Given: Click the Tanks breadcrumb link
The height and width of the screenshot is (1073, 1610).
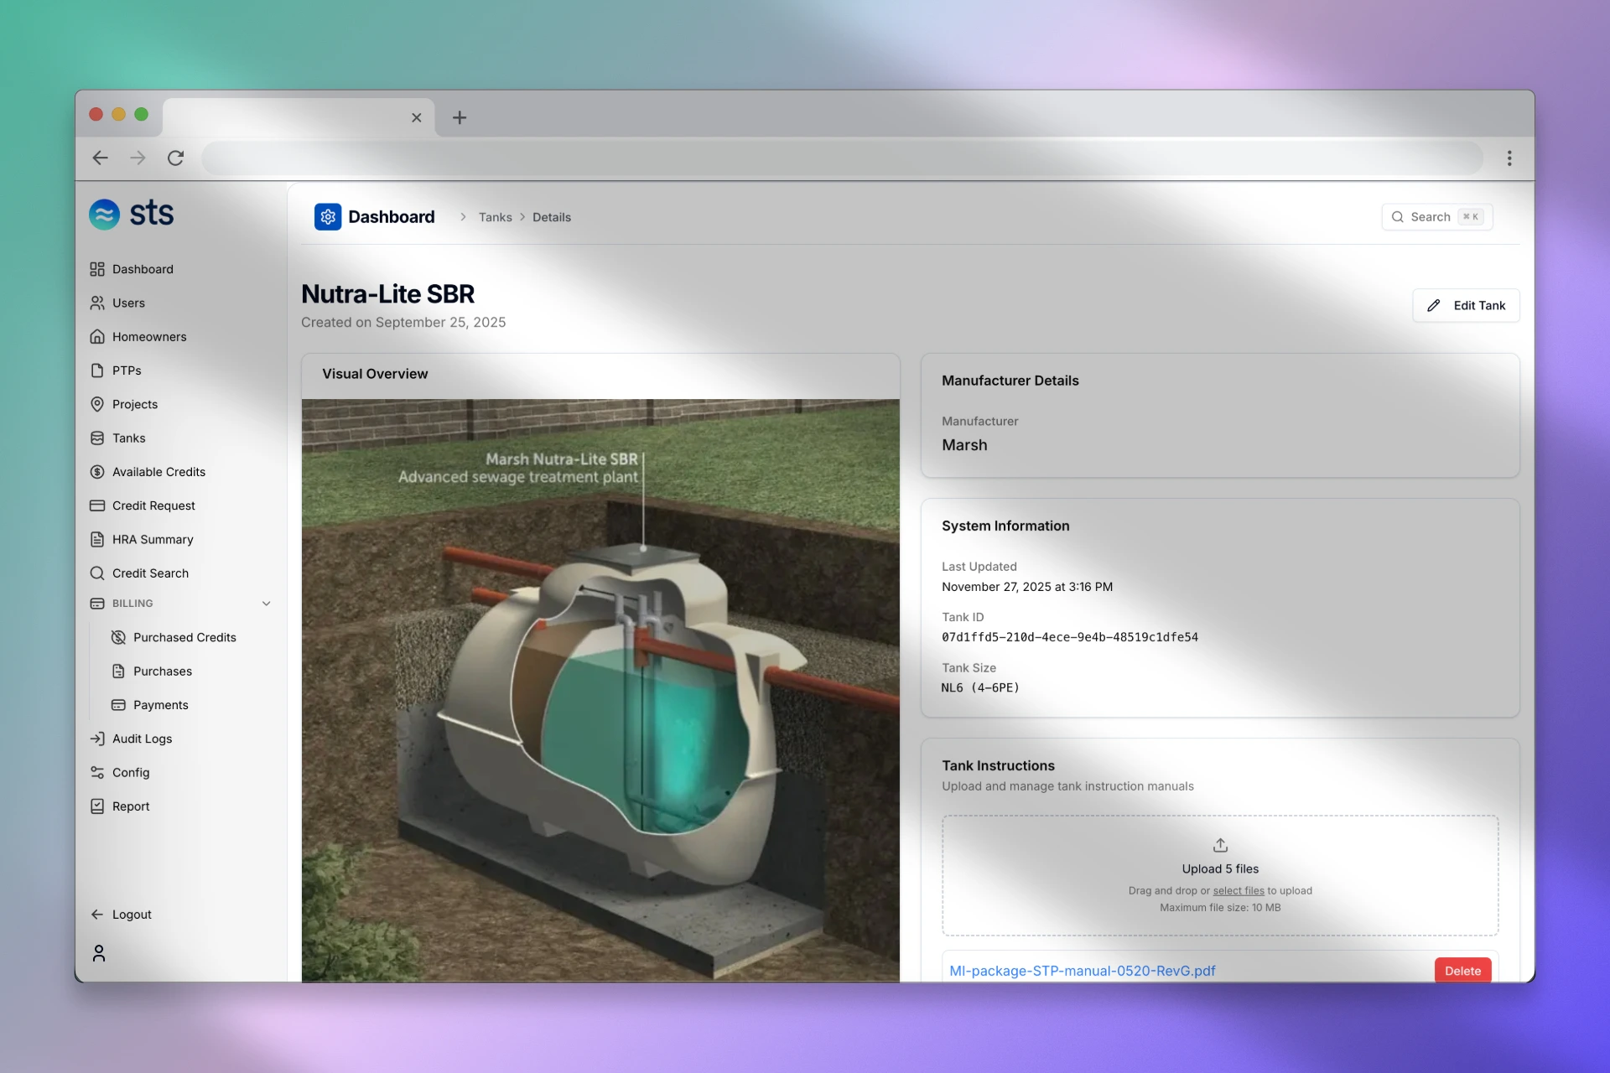Looking at the screenshot, I should coord(495,217).
